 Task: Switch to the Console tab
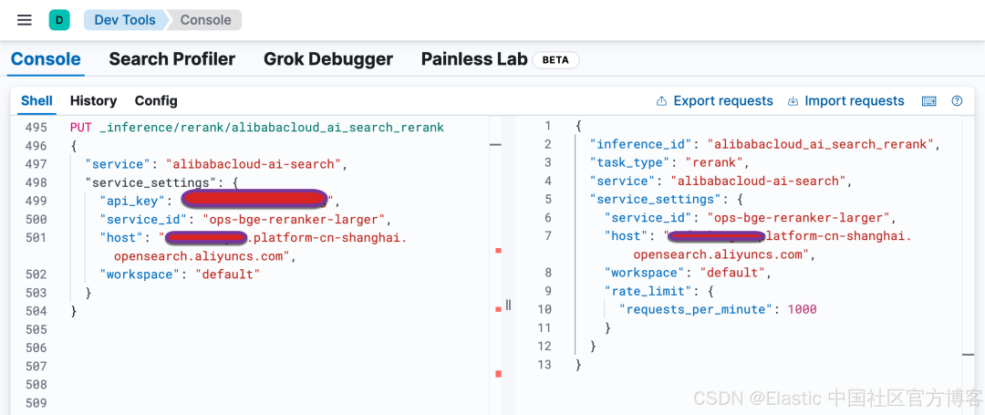(46, 59)
